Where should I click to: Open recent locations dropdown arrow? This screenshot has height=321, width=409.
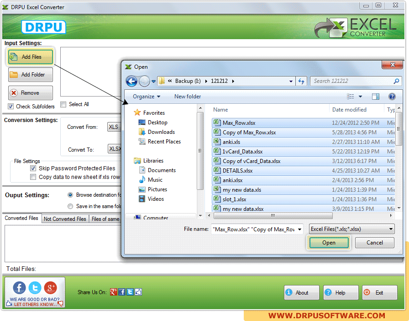pyautogui.click(x=154, y=82)
